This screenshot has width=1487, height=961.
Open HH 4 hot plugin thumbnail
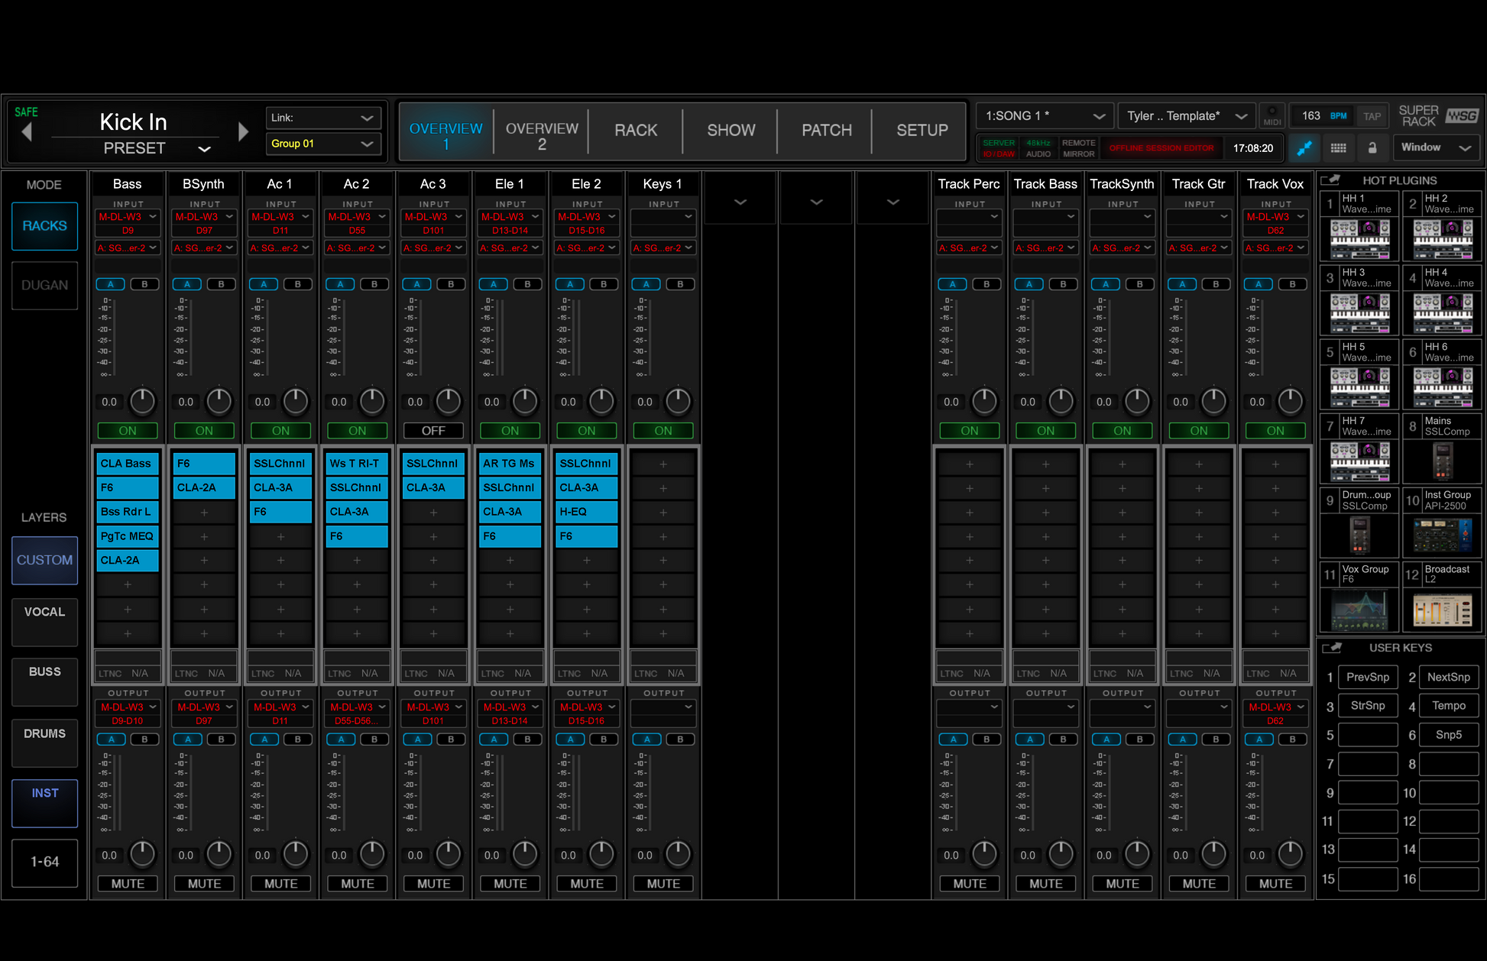[1443, 313]
